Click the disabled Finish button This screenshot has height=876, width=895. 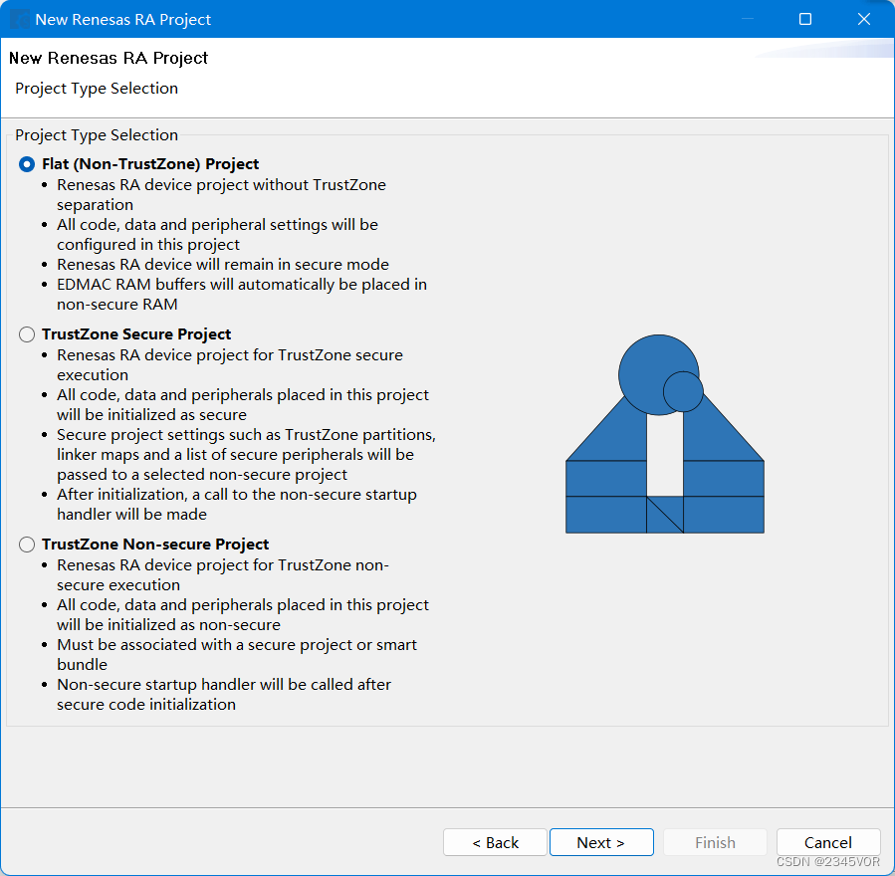(x=715, y=842)
